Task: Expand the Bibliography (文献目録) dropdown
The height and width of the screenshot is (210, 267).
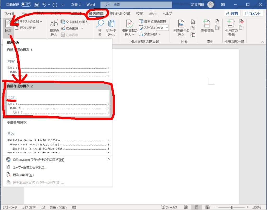Action: [x=150, y=34]
